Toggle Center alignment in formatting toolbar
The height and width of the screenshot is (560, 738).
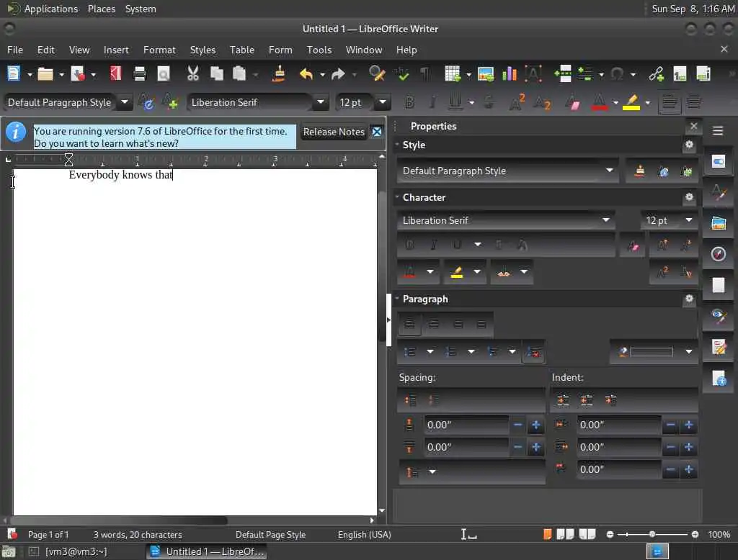(694, 102)
